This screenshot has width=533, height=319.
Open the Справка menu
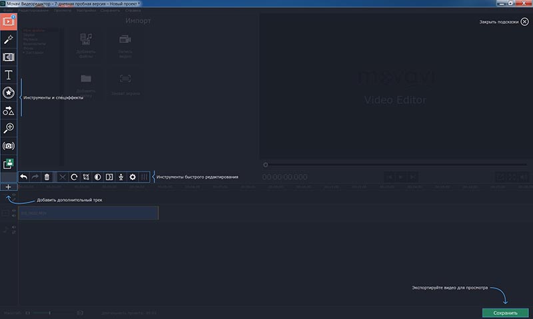point(133,11)
